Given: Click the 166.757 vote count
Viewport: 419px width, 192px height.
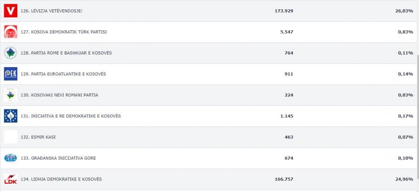Looking at the screenshot, I should [284, 179].
